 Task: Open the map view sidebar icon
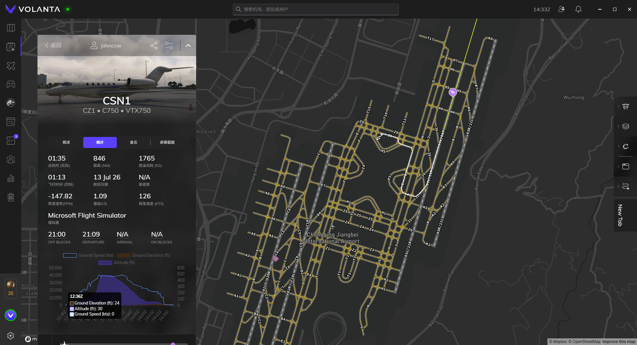[11, 28]
